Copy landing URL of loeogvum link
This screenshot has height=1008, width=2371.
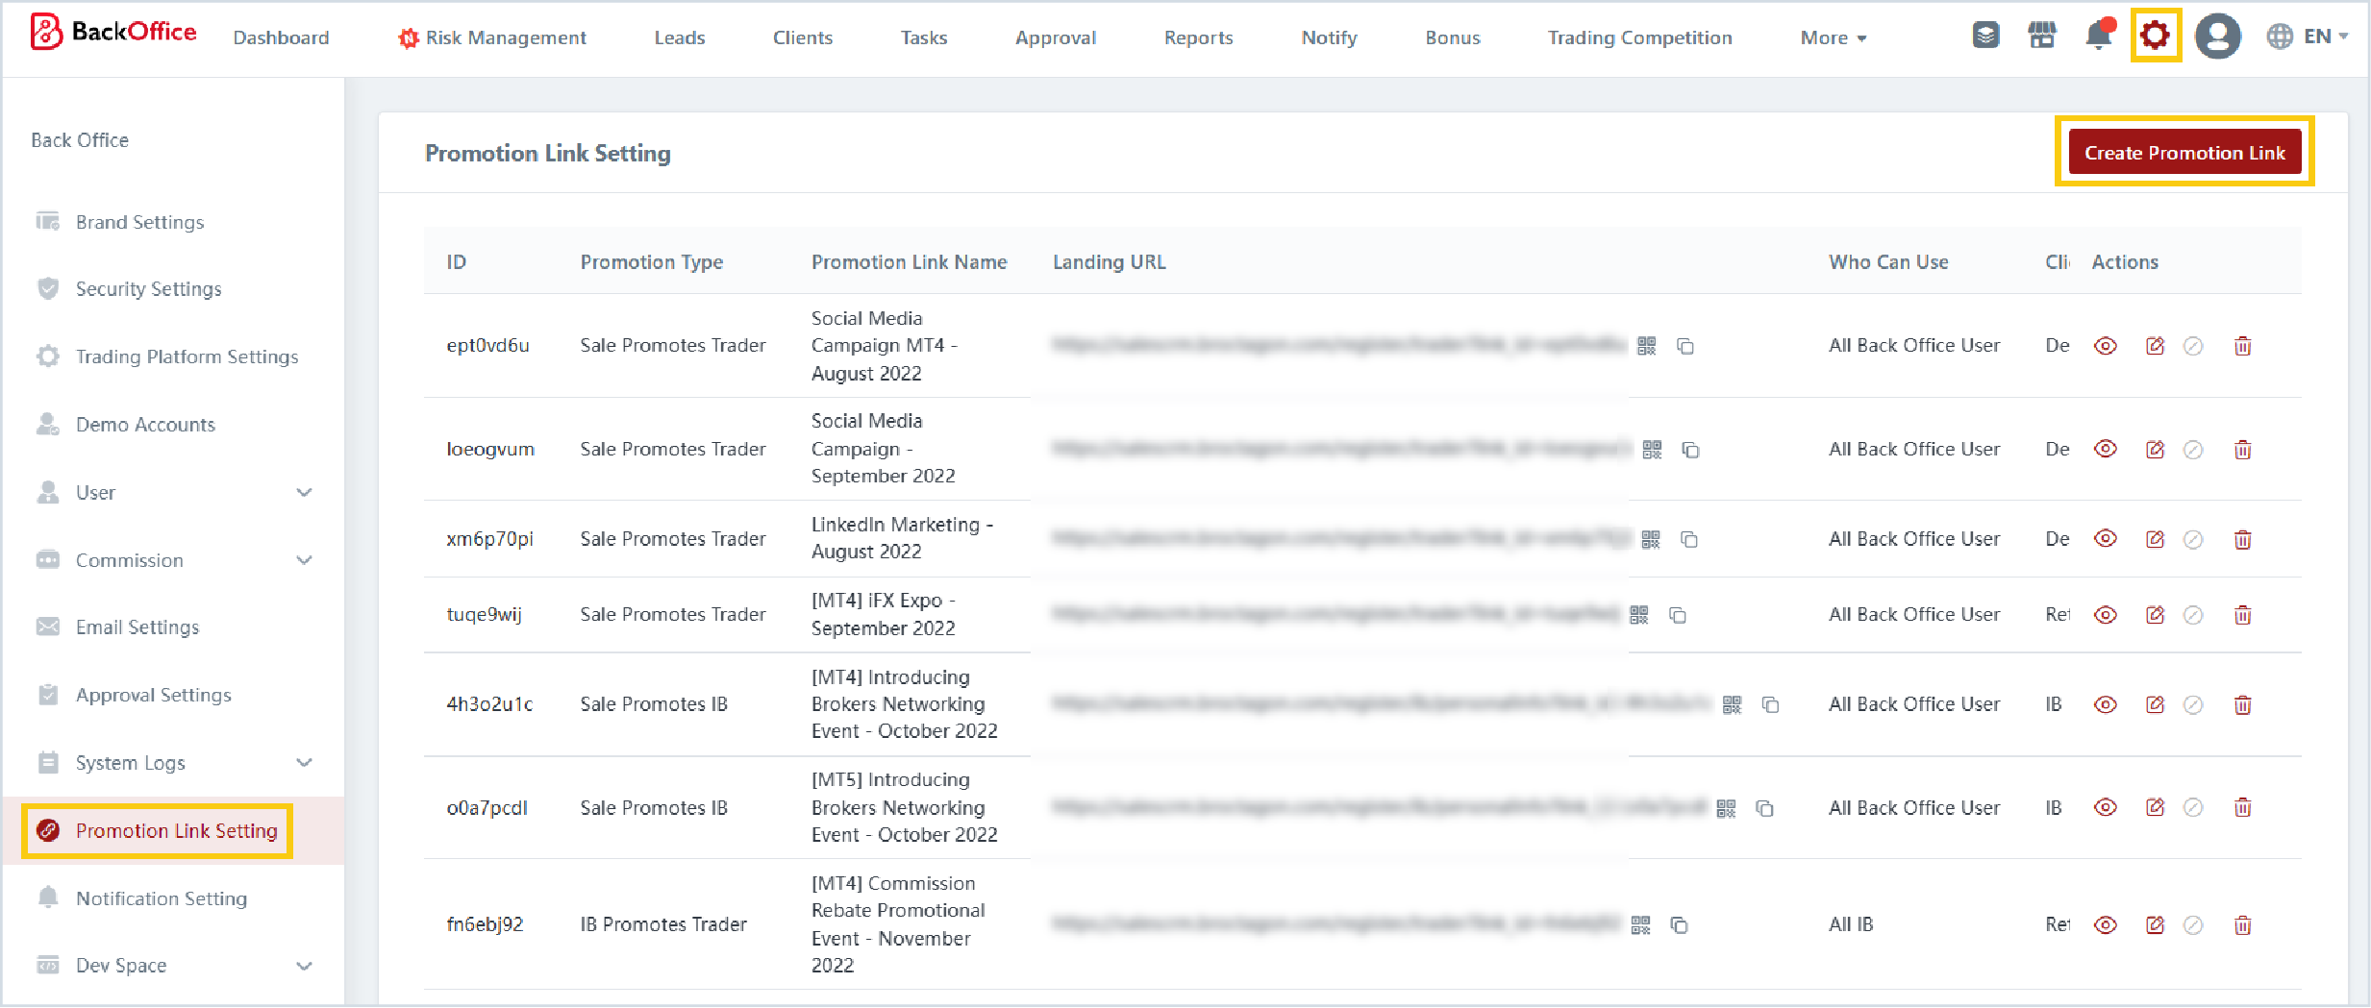(1690, 450)
